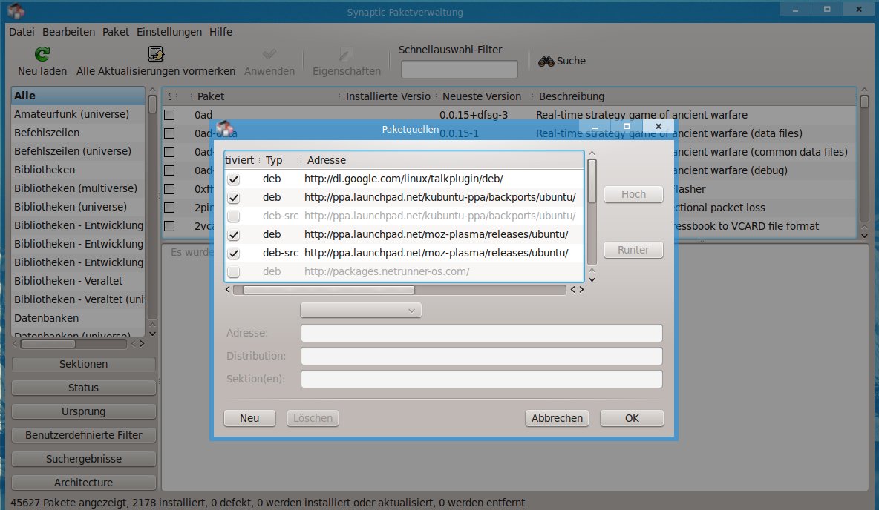The image size is (879, 510).
Task: Enable packages.netrunner-os.com source
Action: pyautogui.click(x=234, y=271)
